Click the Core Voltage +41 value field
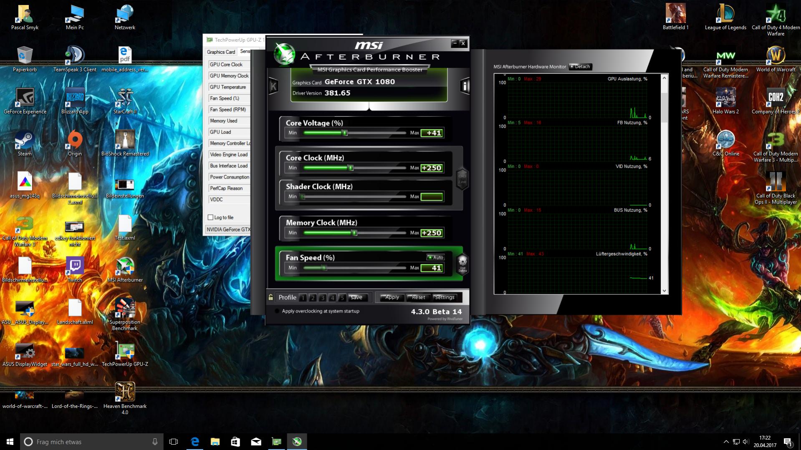The image size is (801, 450). click(x=432, y=133)
